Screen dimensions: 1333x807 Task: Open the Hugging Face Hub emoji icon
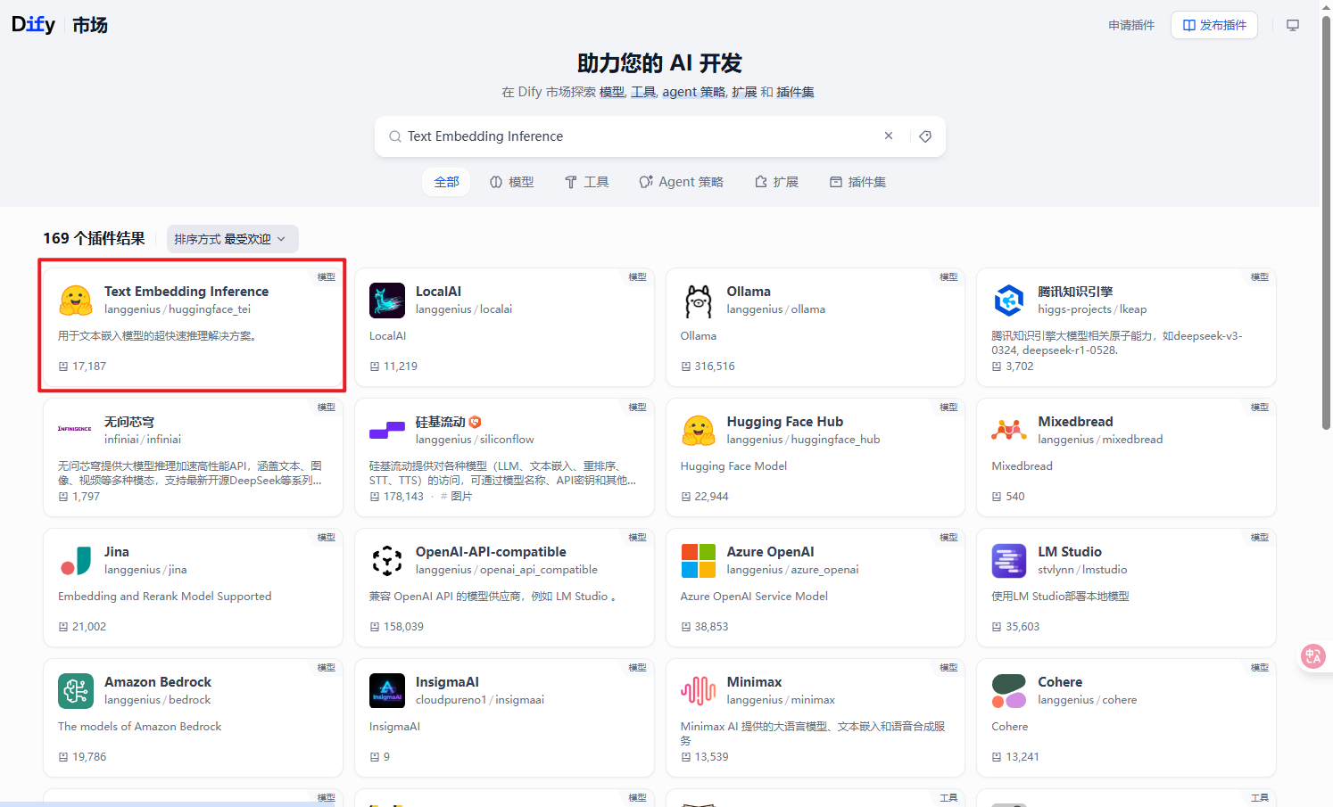coord(699,431)
